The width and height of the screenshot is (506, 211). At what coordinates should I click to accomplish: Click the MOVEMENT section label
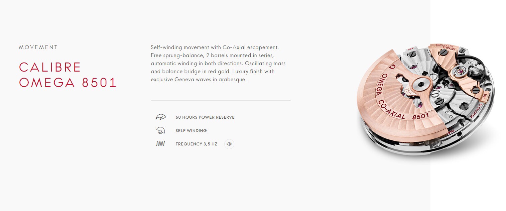(38, 47)
